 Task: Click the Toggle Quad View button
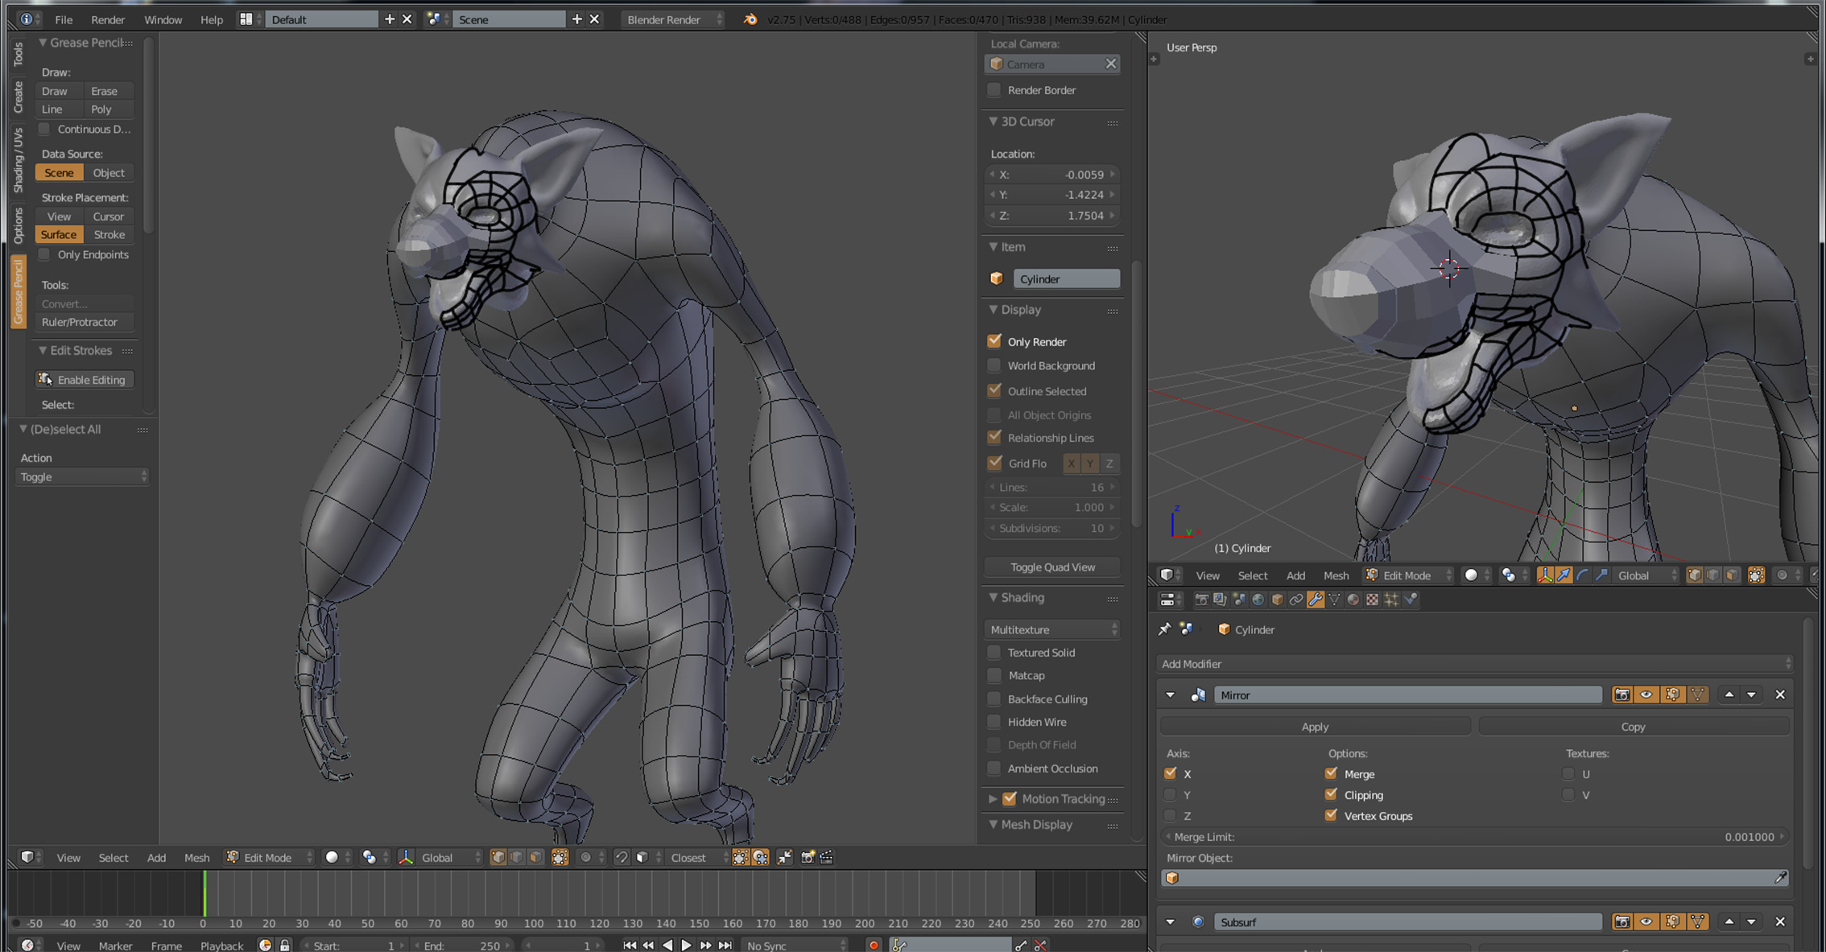point(1052,567)
